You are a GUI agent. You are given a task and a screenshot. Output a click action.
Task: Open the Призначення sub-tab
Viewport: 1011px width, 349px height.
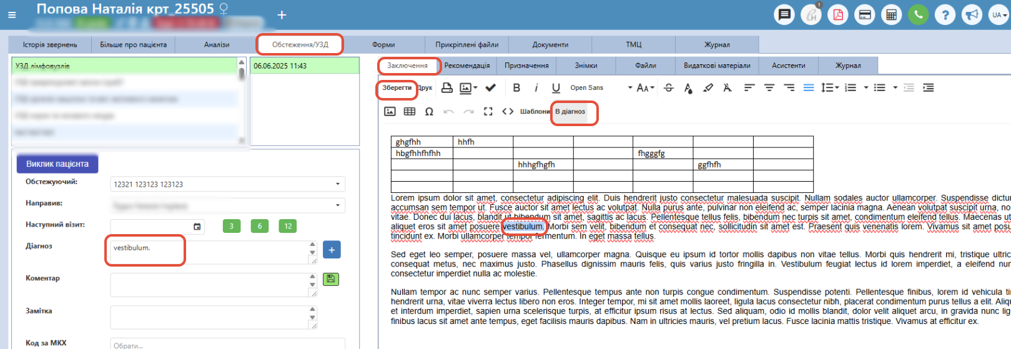tap(526, 66)
